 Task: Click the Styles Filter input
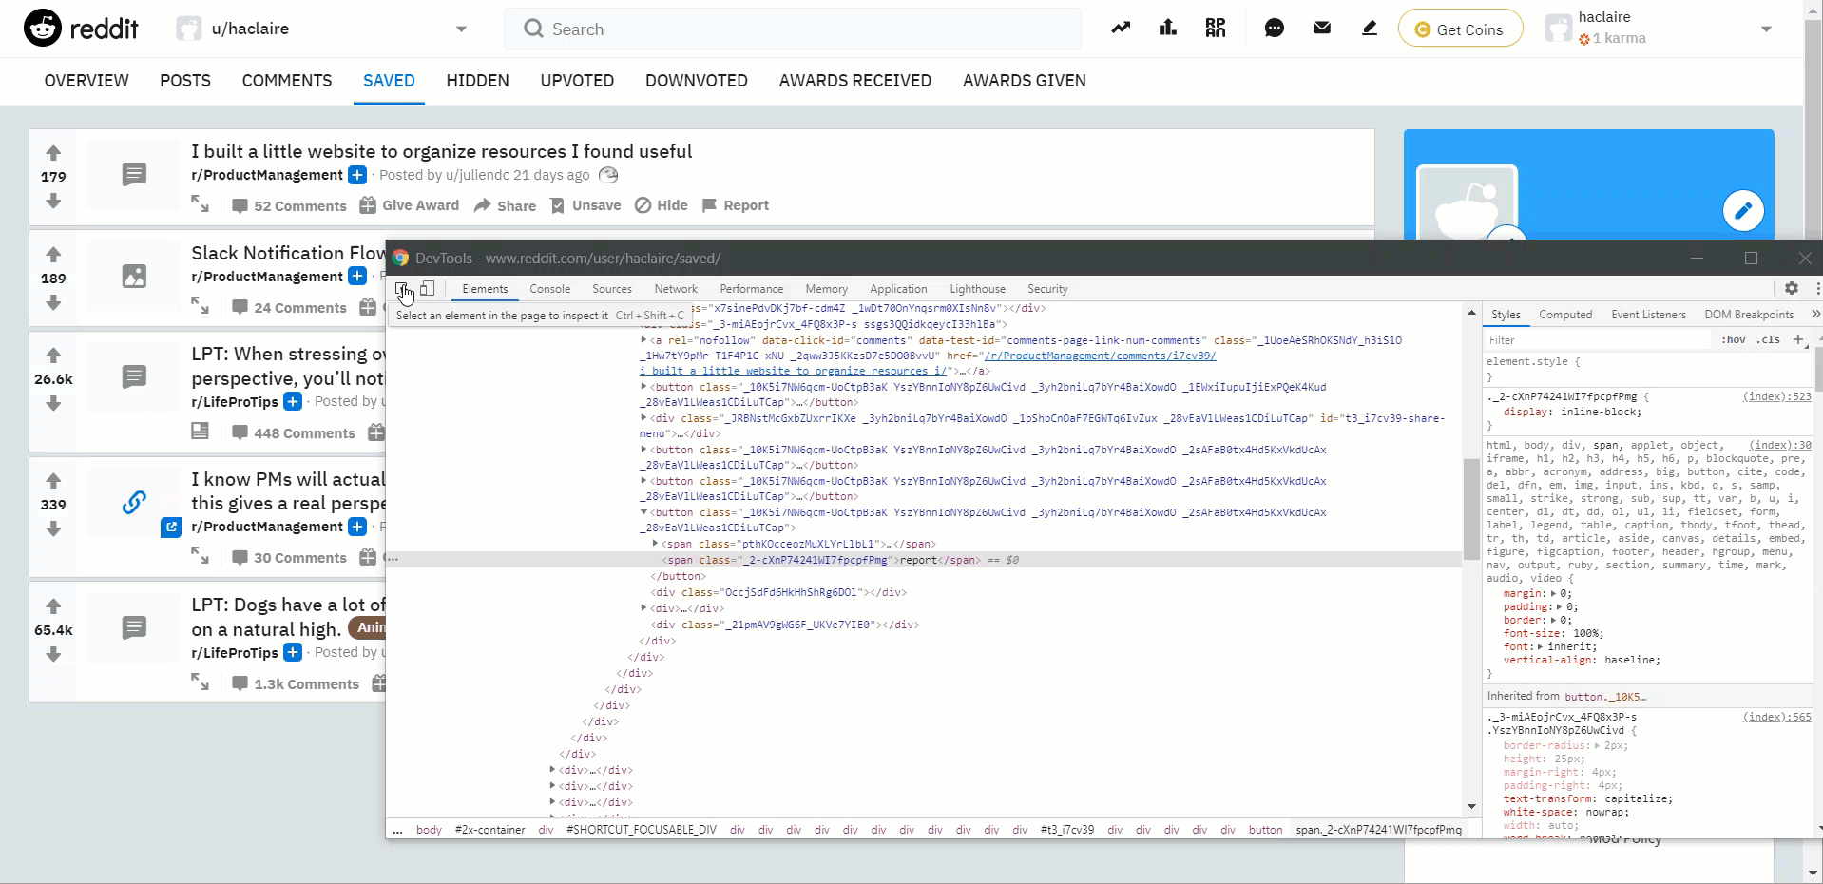1598,339
